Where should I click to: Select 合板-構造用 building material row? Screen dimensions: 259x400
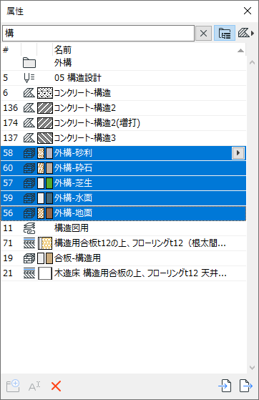coord(124,258)
